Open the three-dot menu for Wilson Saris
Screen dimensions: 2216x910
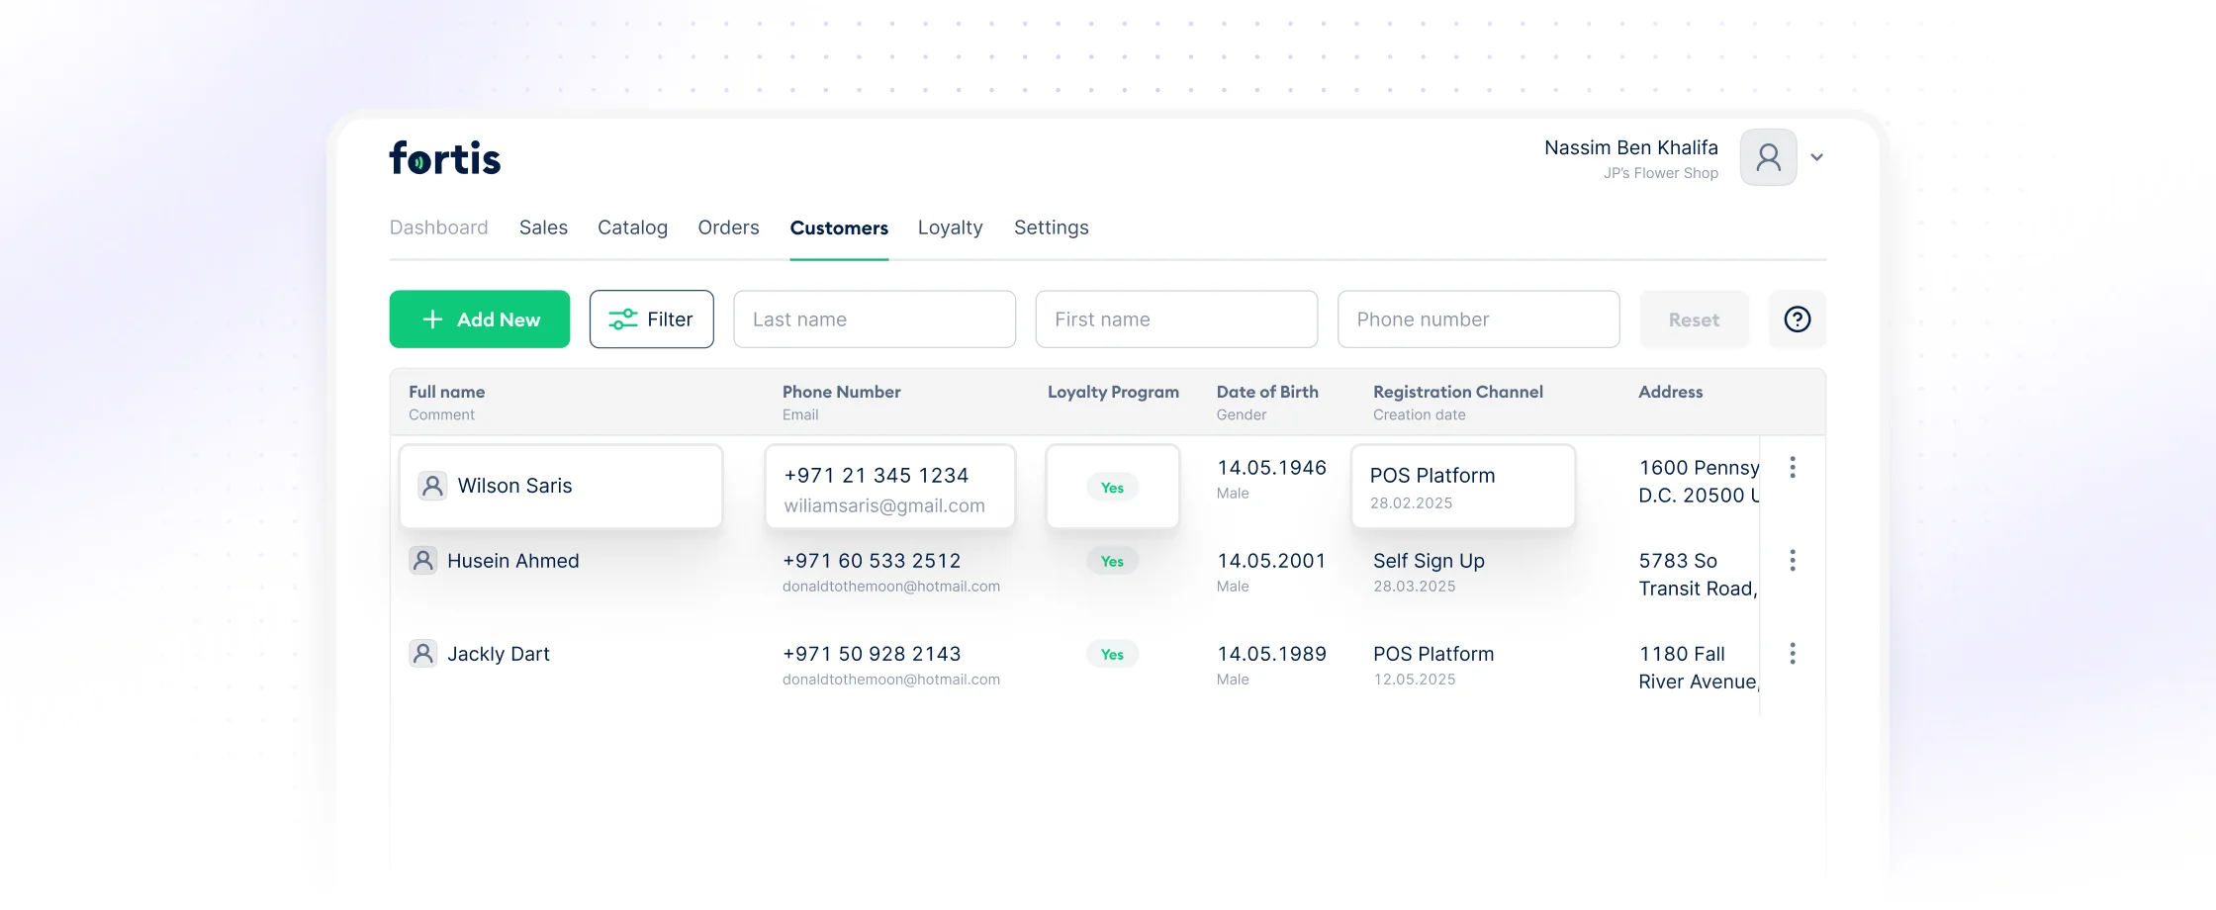pos(1792,467)
